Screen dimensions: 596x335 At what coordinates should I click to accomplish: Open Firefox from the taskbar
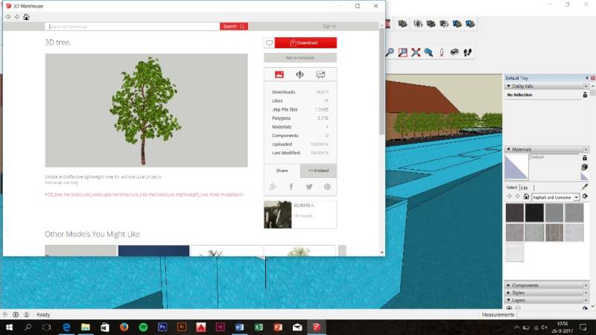[x=124, y=327]
